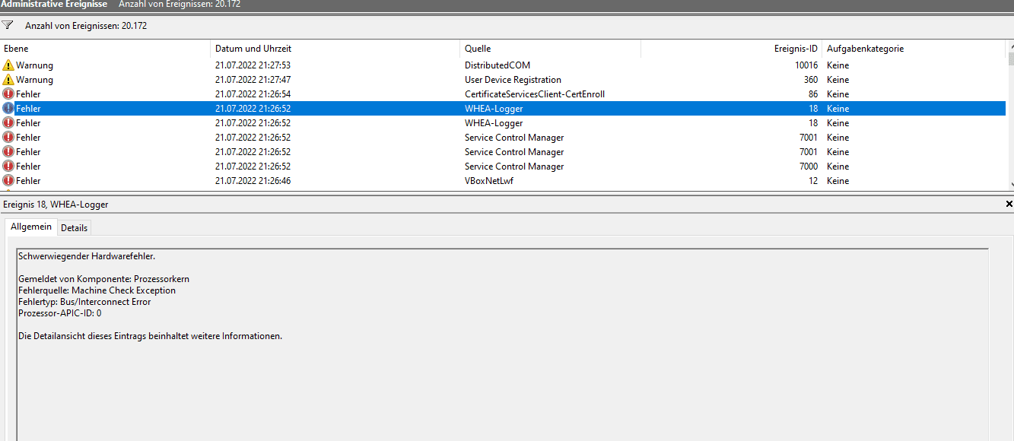Click 'Fehlerquelle: Machine Check Exception' line
This screenshot has width=1014, height=441.
coord(97,290)
